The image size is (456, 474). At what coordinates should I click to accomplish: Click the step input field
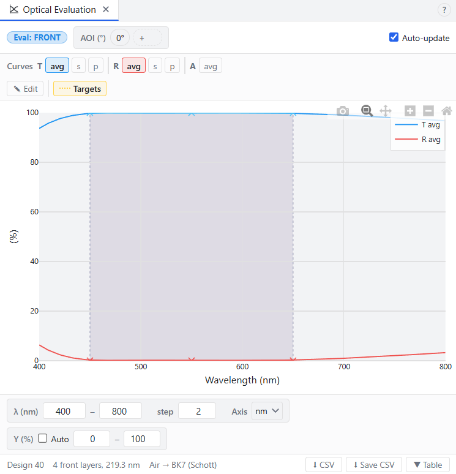pyautogui.click(x=197, y=411)
